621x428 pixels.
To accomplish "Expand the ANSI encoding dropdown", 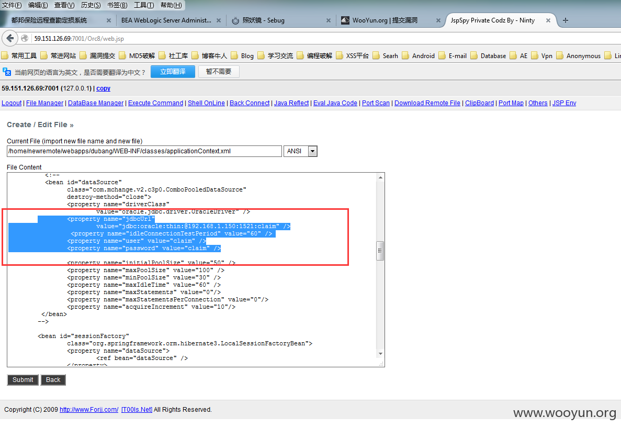I will pos(312,151).
